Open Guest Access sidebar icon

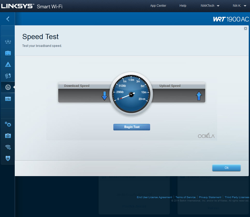pyautogui.click(x=8, y=53)
